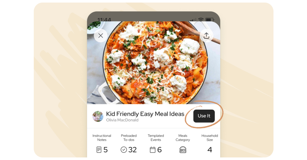Tap the Wi-Fi status bar icon
307x160 pixels.
tap(201, 20)
